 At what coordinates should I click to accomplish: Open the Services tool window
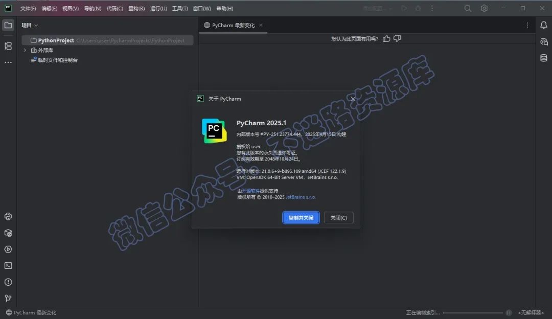click(x=8, y=249)
